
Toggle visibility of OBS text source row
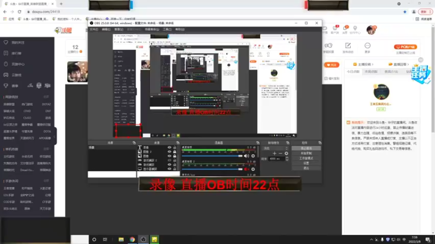point(169,147)
